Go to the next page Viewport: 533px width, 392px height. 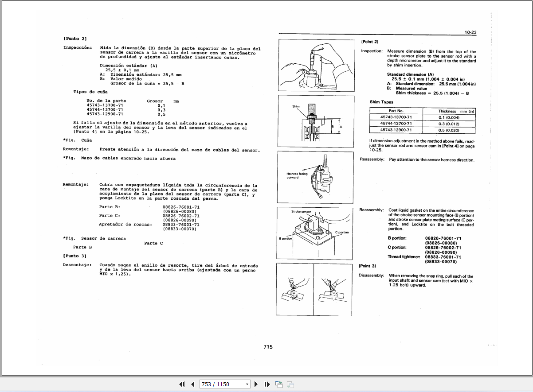(x=256, y=384)
